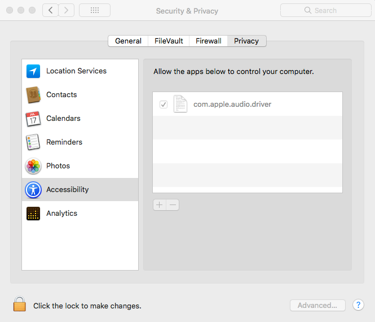
Task: Open help with the question mark button
Action: pos(358,304)
